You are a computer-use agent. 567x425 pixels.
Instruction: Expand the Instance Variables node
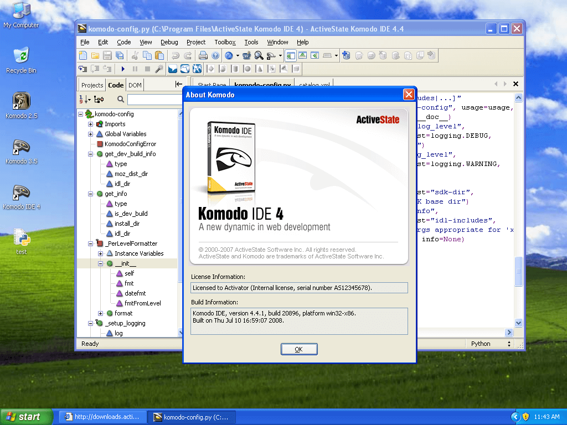(101, 253)
